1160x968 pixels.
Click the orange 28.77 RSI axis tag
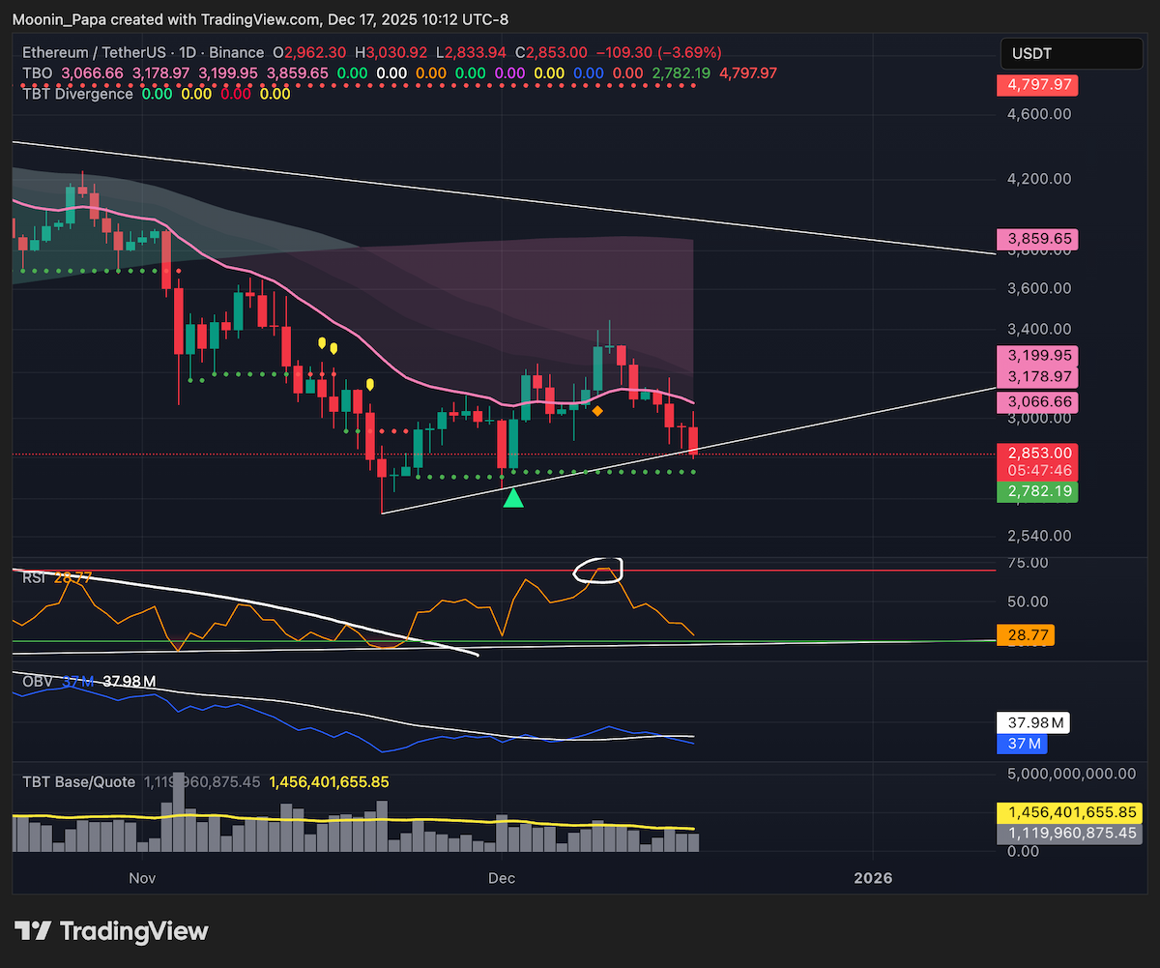tap(1026, 635)
